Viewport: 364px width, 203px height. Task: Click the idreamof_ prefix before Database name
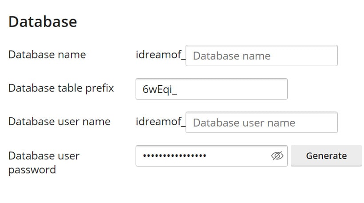coord(160,55)
